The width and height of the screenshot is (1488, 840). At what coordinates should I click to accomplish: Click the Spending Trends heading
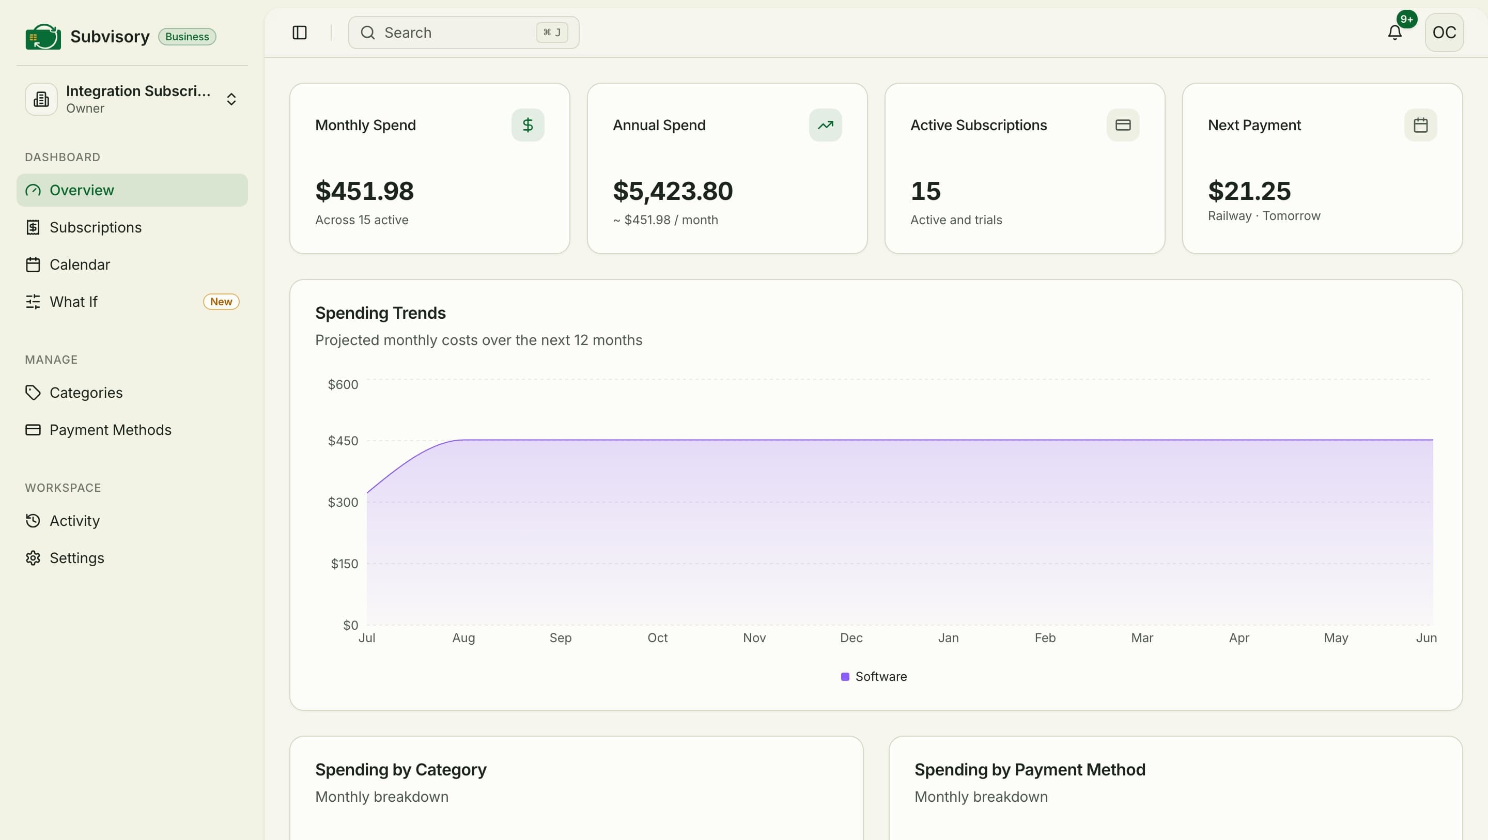pyautogui.click(x=380, y=313)
